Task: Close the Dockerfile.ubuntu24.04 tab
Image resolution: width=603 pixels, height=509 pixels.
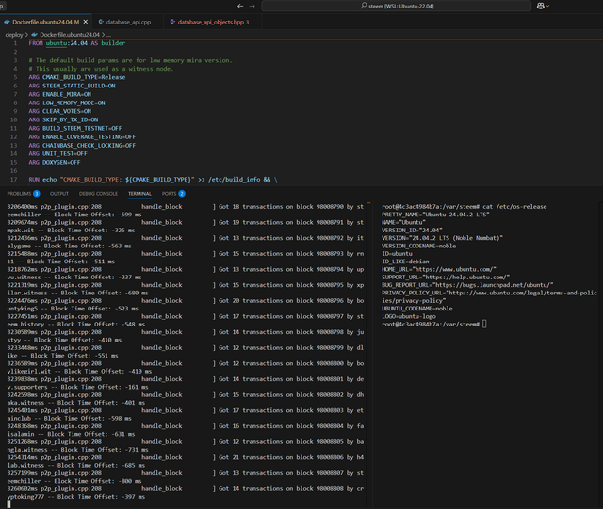Action: [x=86, y=22]
